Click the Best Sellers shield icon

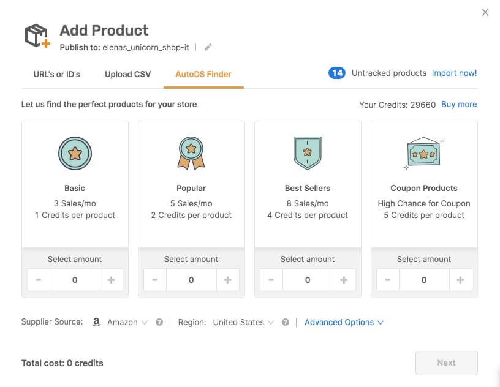[x=307, y=152]
